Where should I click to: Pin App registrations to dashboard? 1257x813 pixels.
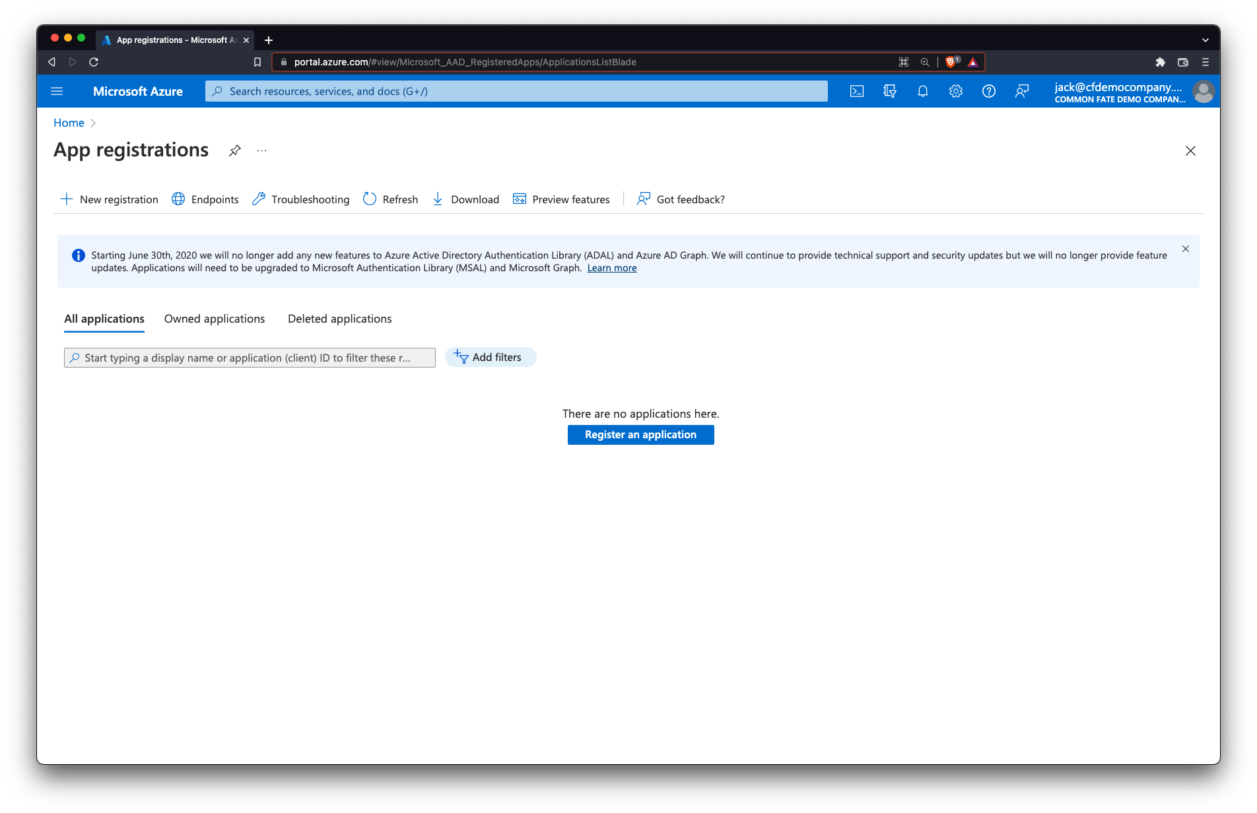pos(234,150)
